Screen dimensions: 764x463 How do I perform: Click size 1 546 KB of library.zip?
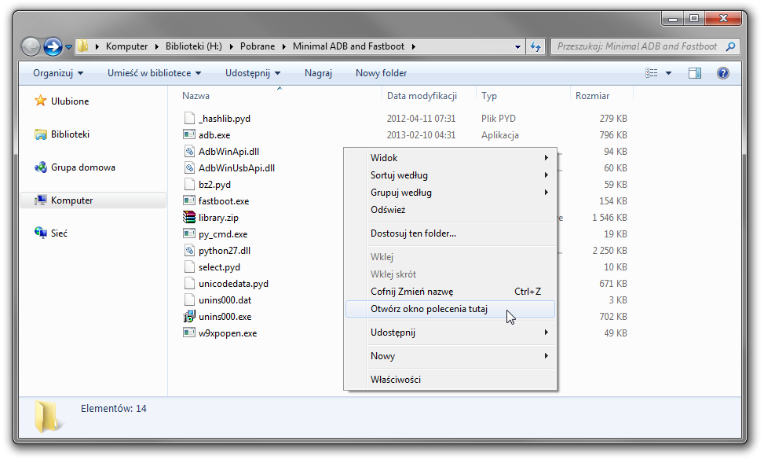[x=609, y=218]
